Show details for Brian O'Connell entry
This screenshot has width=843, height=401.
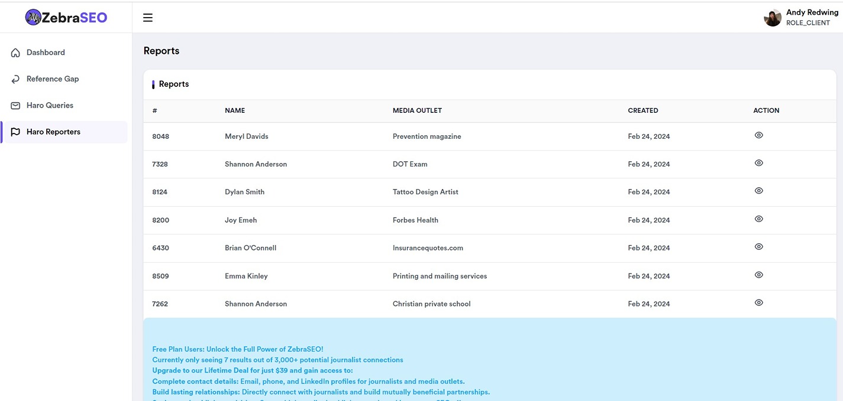point(758,246)
